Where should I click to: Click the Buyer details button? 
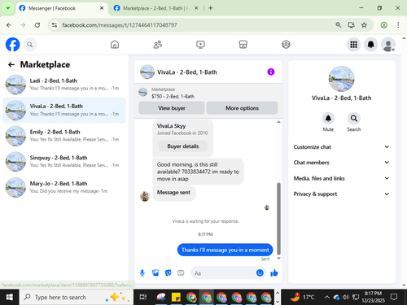point(183,146)
